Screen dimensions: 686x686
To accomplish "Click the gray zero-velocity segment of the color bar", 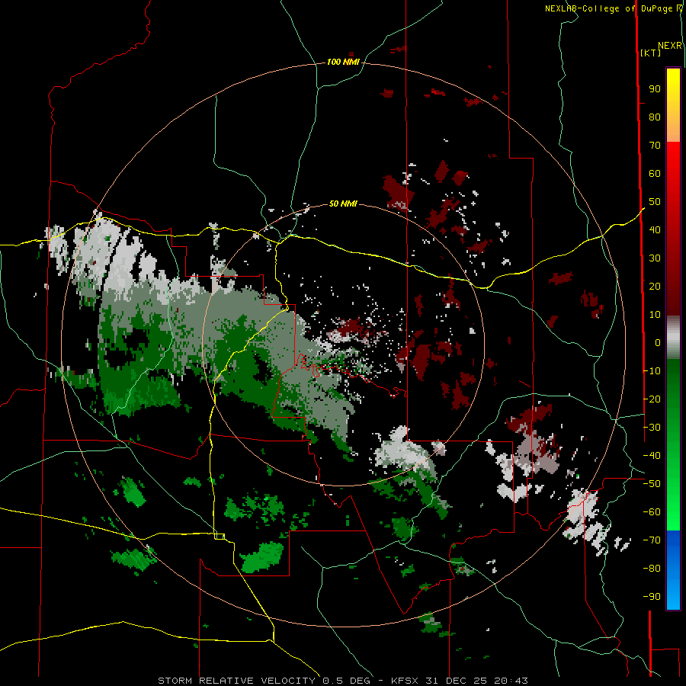I will click(x=673, y=337).
